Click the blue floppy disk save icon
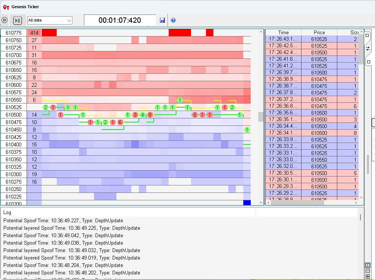This screenshot has width=375, height=280. [x=162, y=20]
